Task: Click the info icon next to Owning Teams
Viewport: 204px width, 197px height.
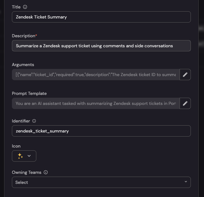Action: tap(46, 172)
